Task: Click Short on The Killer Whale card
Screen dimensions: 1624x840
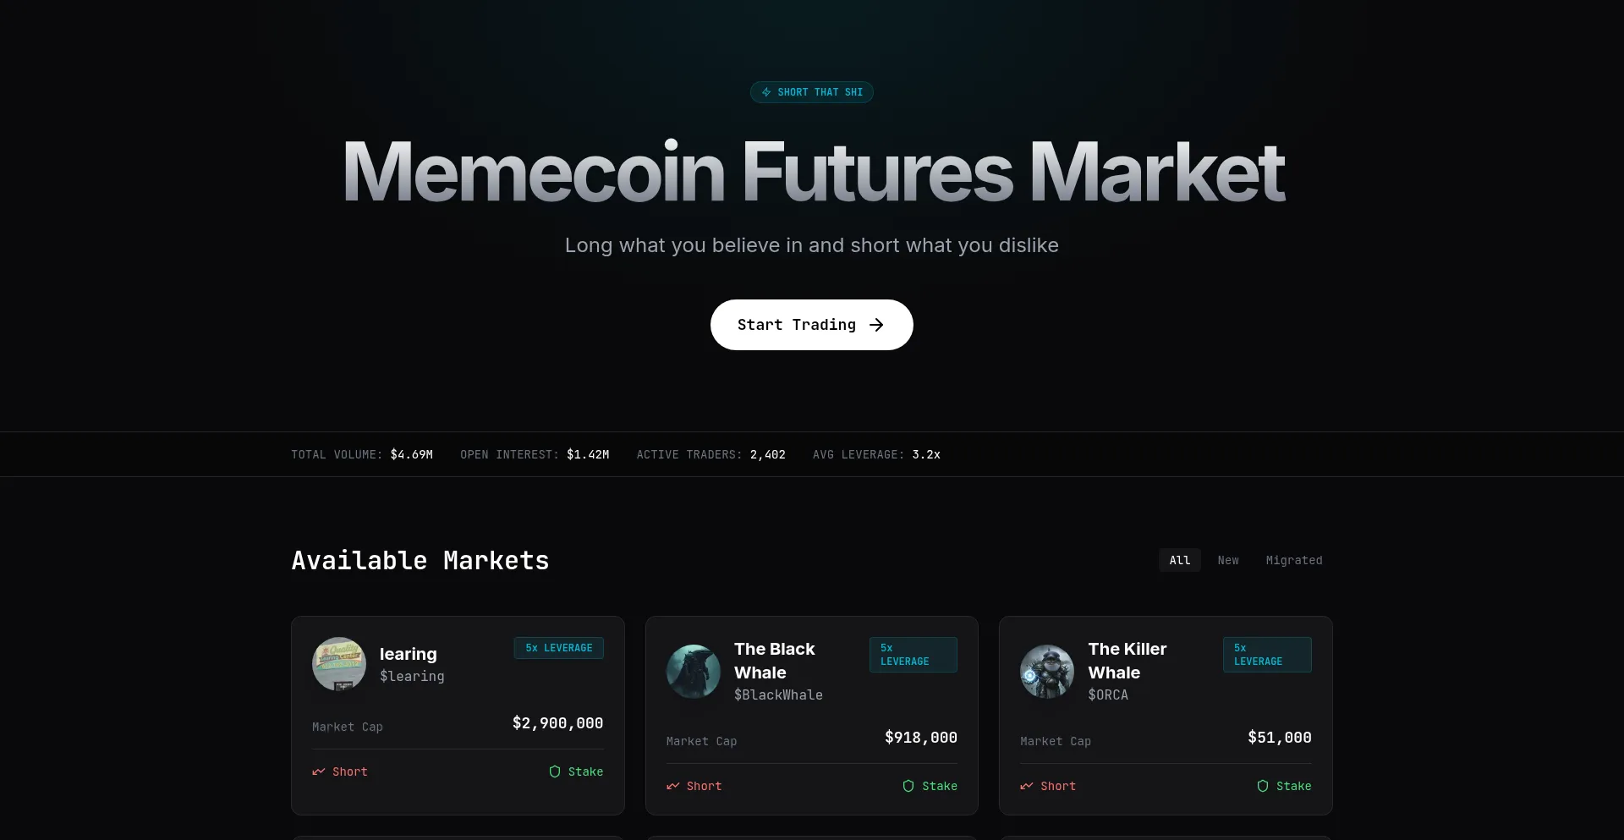Action: click(1058, 786)
